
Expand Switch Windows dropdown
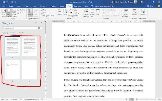[129, 16]
